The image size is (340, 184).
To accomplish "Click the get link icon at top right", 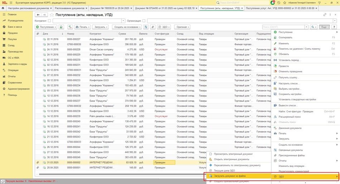I will tap(325, 15).
